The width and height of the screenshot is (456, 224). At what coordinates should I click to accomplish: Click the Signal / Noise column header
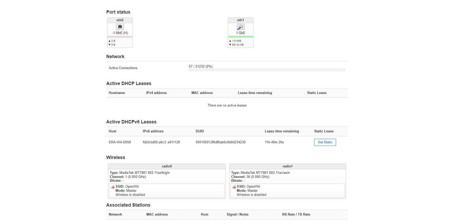click(238, 214)
